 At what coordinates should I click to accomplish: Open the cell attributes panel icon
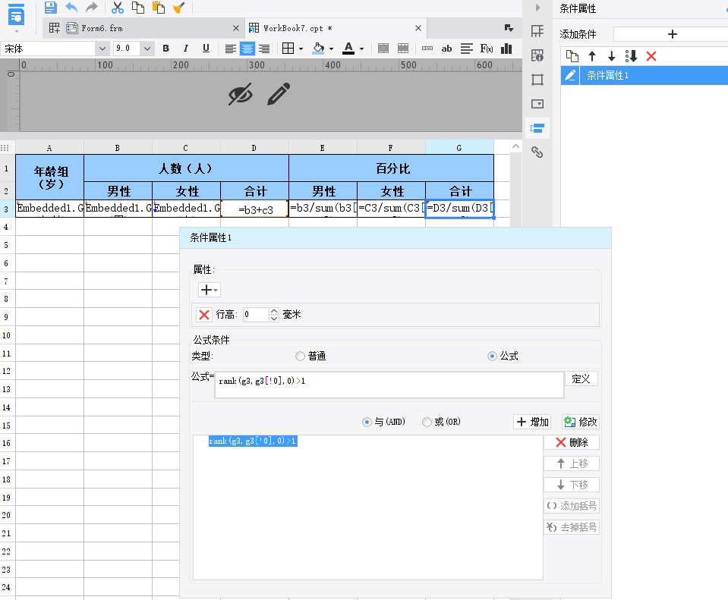[x=537, y=55]
